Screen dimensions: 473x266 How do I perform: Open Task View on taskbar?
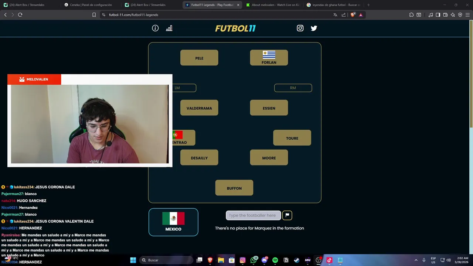199,260
